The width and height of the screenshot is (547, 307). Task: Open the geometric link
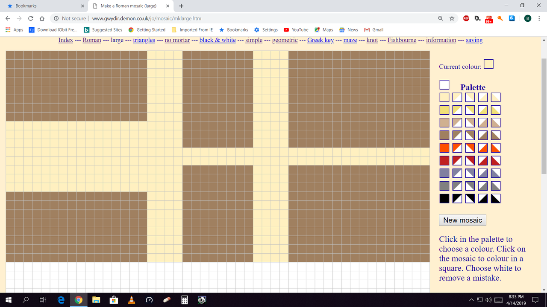pyautogui.click(x=285, y=40)
